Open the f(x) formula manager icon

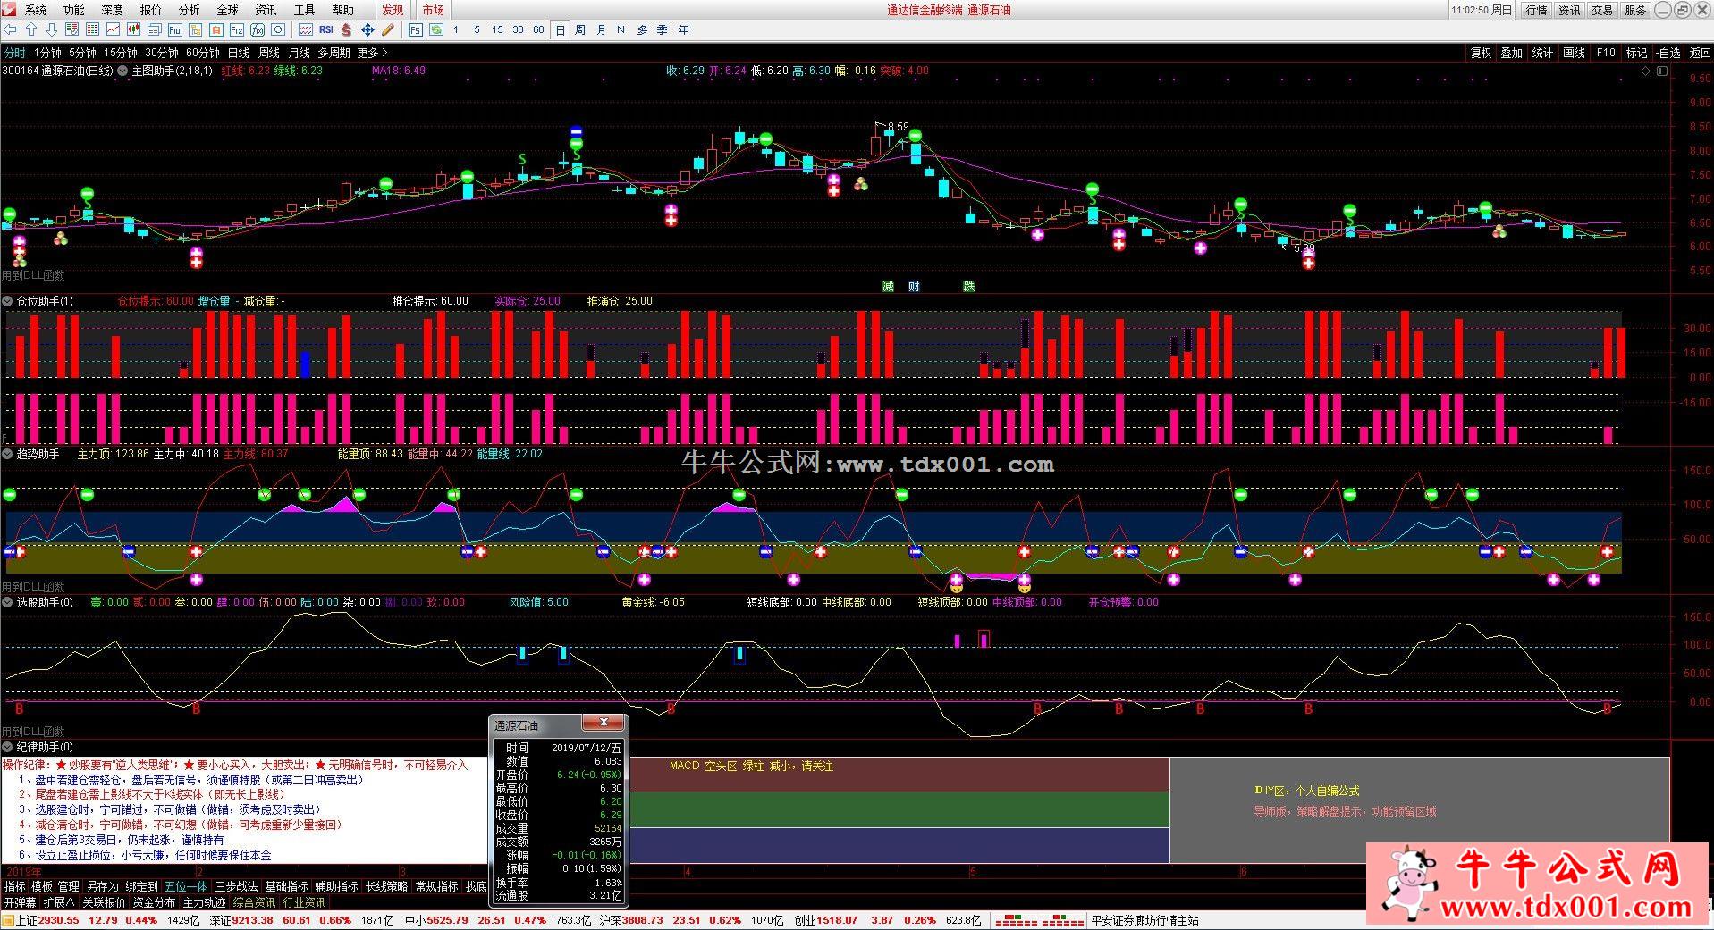(x=257, y=29)
